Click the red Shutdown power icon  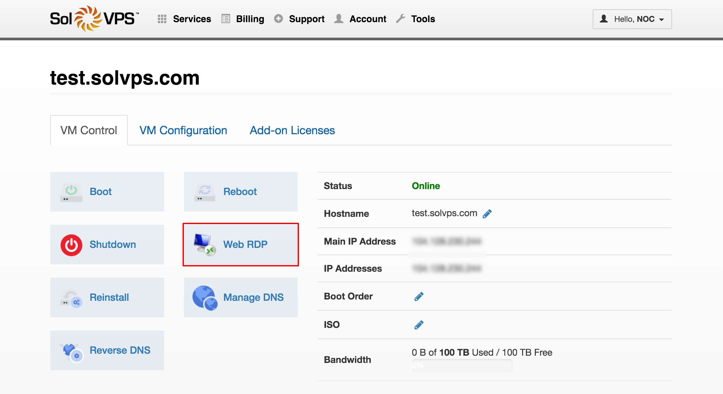(70, 245)
